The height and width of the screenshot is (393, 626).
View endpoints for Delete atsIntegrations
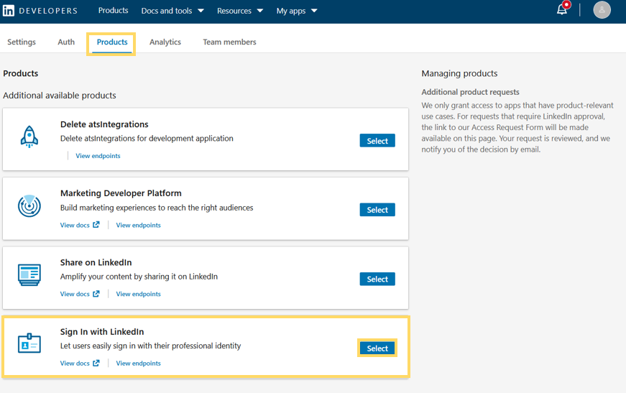pos(98,156)
